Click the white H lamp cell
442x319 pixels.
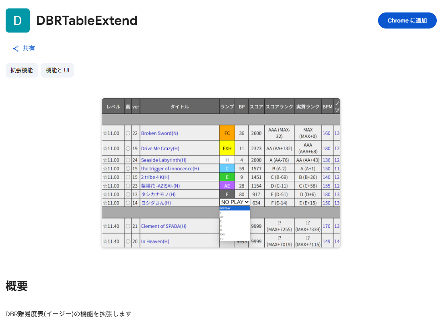pyautogui.click(x=227, y=160)
